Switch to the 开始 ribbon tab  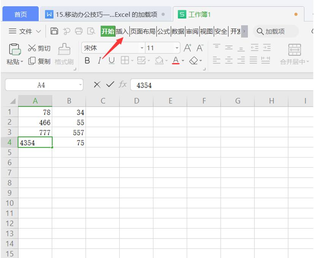[x=108, y=31]
